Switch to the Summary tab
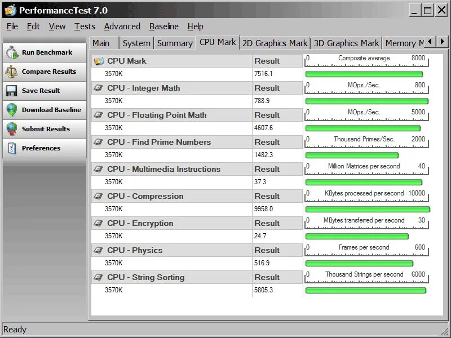Image resolution: width=451 pixels, height=338 pixels. [175, 43]
